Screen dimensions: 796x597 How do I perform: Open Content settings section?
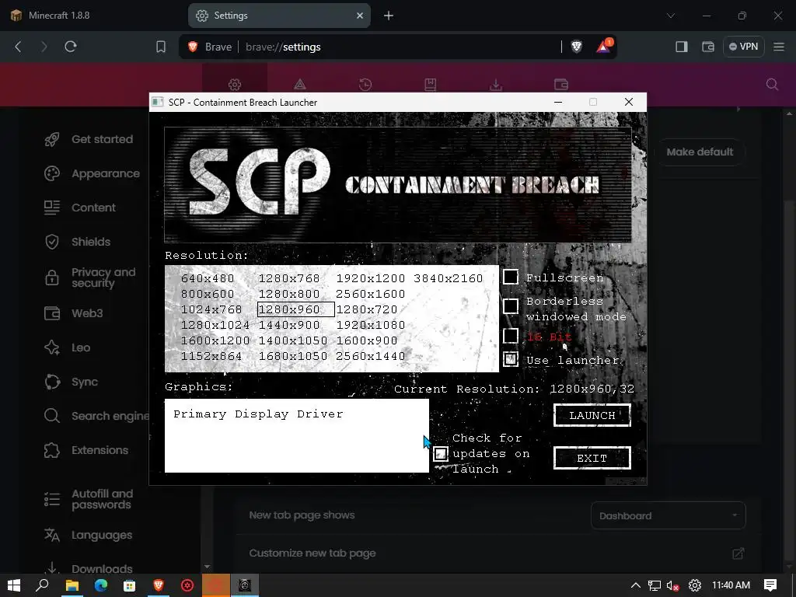tap(80, 208)
